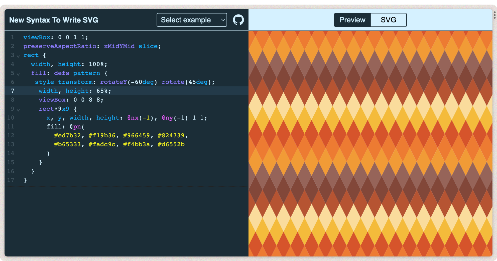
Task: Click color code #fadc9c
Action: [102, 144]
